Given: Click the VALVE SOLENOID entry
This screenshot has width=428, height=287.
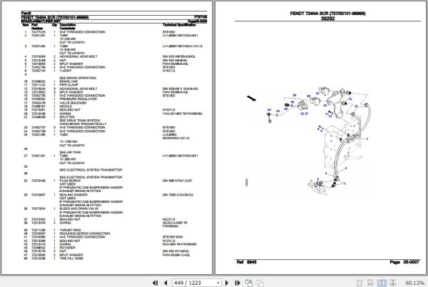Looking at the screenshot, I should tap(73, 103).
